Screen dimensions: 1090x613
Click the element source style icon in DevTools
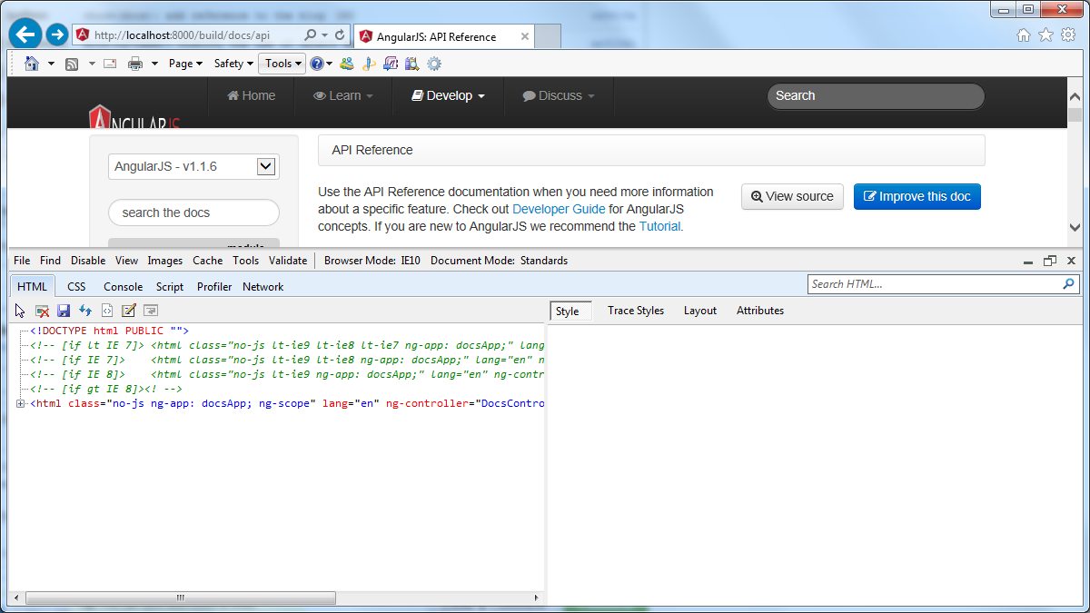107,311
